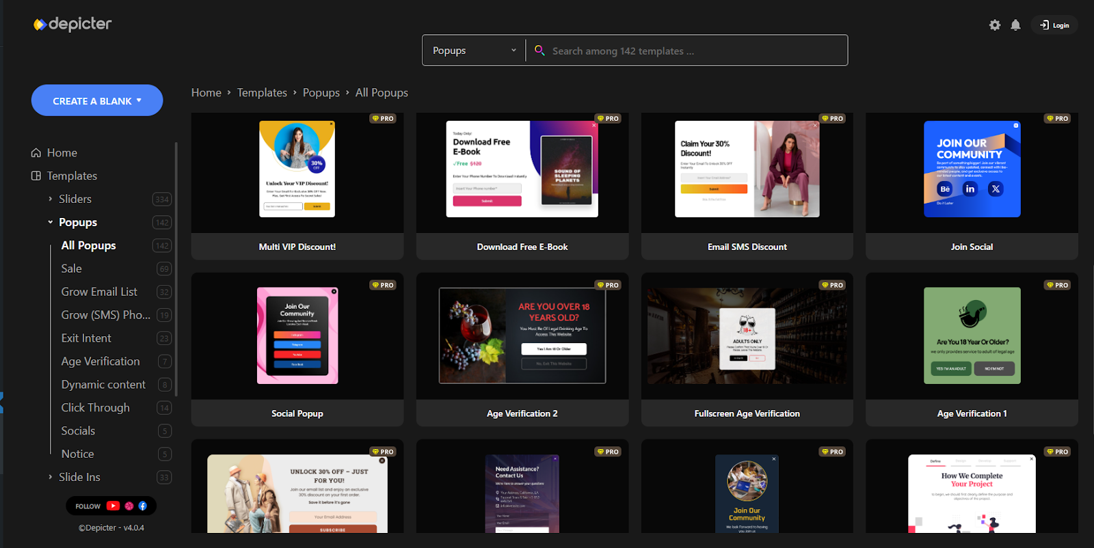This screenshot has width=1094, height=548.
Task: Click the Facebook follow icon
Action: coord(142,506)
